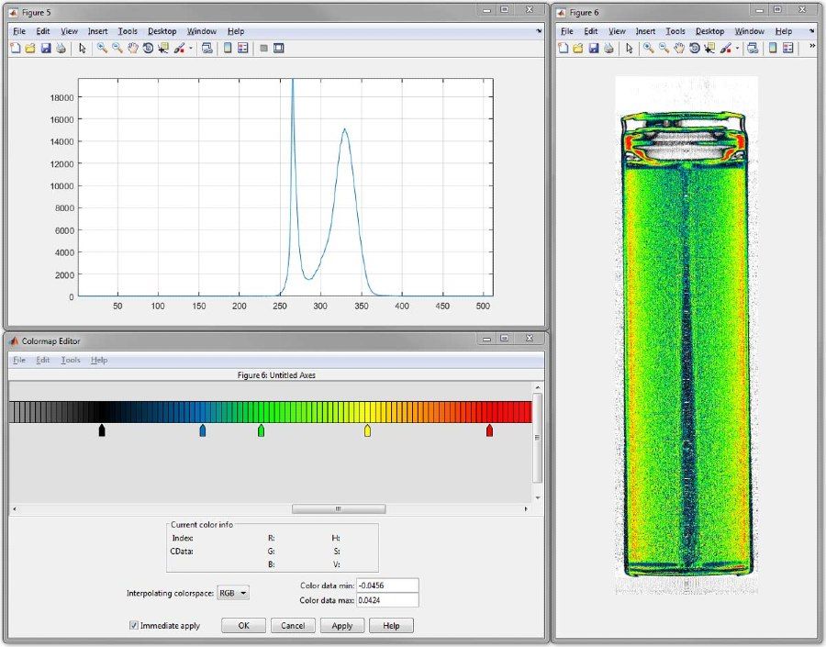Click Rotate 3D icon in Figure 5 toolbar

coord(148,49)
